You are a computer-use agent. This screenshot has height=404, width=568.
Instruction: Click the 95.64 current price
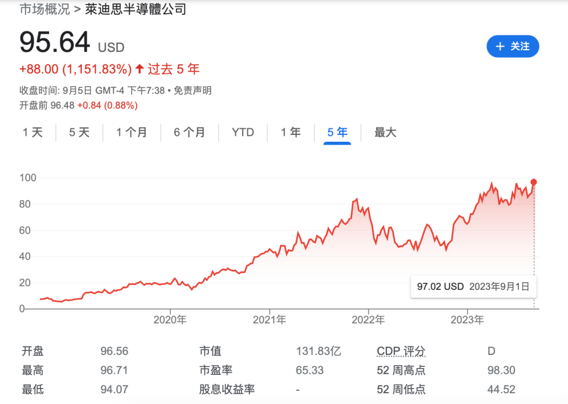pos(54,42)
